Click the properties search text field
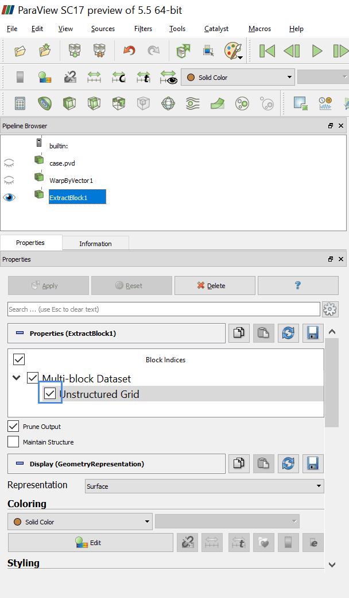Image resolution: width=349 pixels, height=598 pixels. (x=164, y=309)
